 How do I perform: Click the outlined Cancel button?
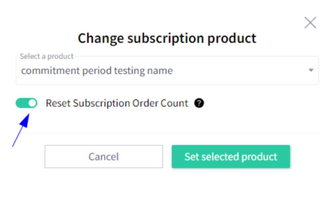104,157
